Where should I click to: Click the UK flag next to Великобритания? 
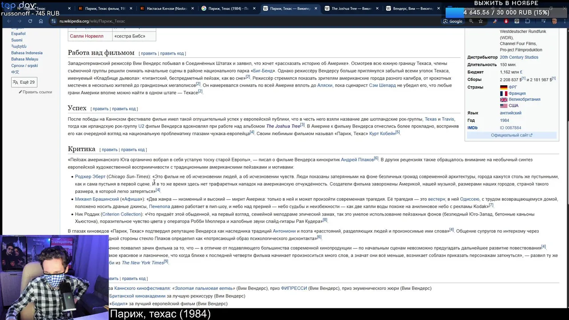(504, 100)
